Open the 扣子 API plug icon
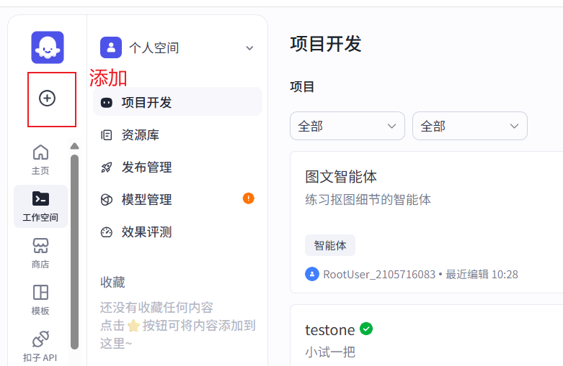Image resolution: width=563 pixels, height=366 pixels. click(x=40, y=339)
